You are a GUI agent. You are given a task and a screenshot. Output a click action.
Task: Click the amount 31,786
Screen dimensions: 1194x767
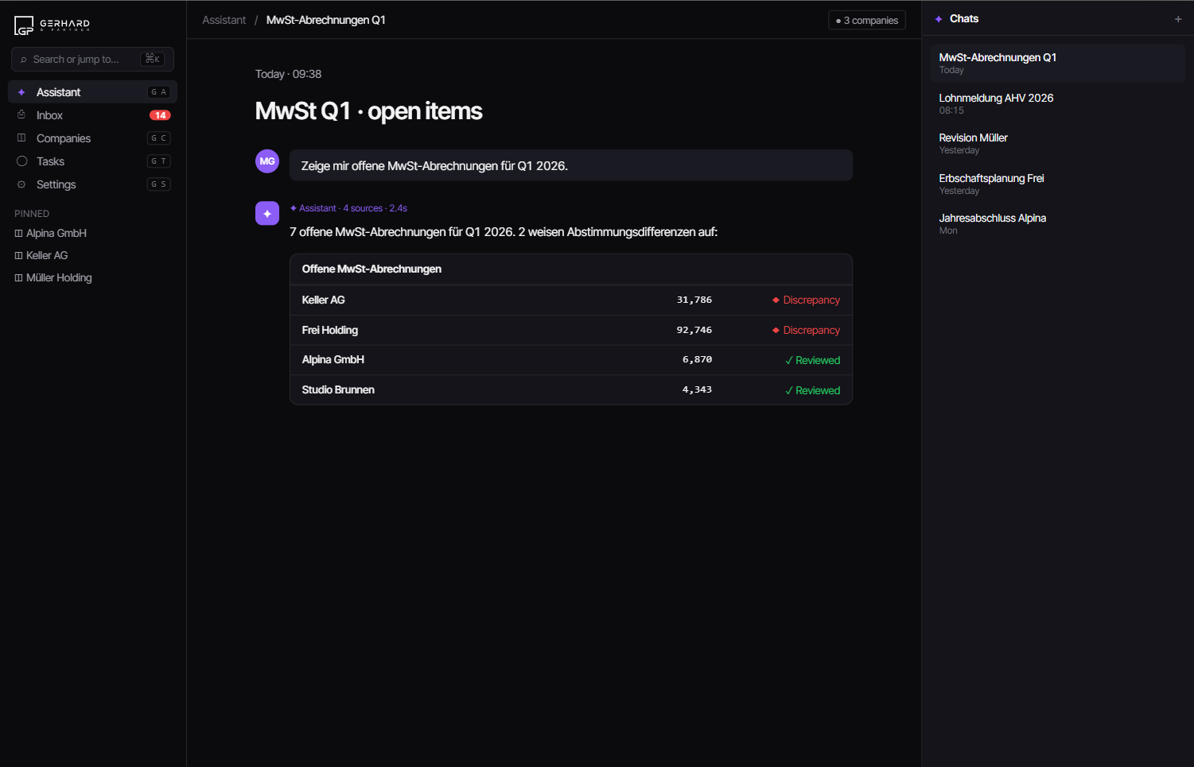click(x=694, y=300)
